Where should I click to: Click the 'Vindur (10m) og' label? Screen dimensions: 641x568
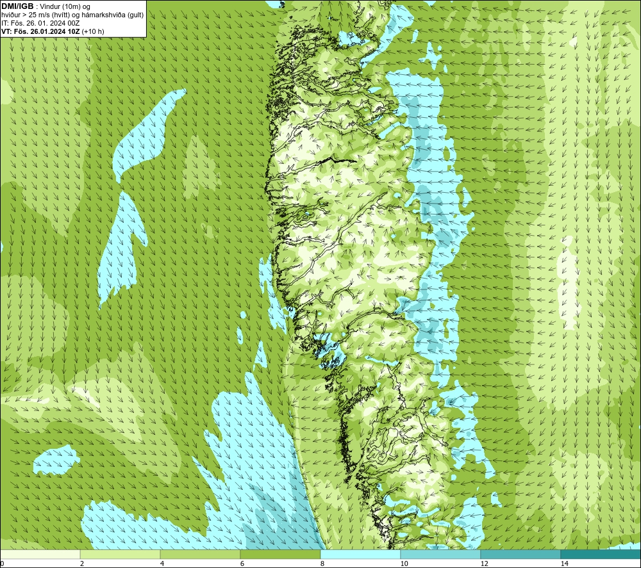click(x=65, y=7)
